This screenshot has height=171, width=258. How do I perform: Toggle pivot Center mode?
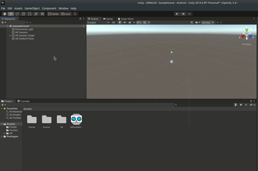(53, 14)
